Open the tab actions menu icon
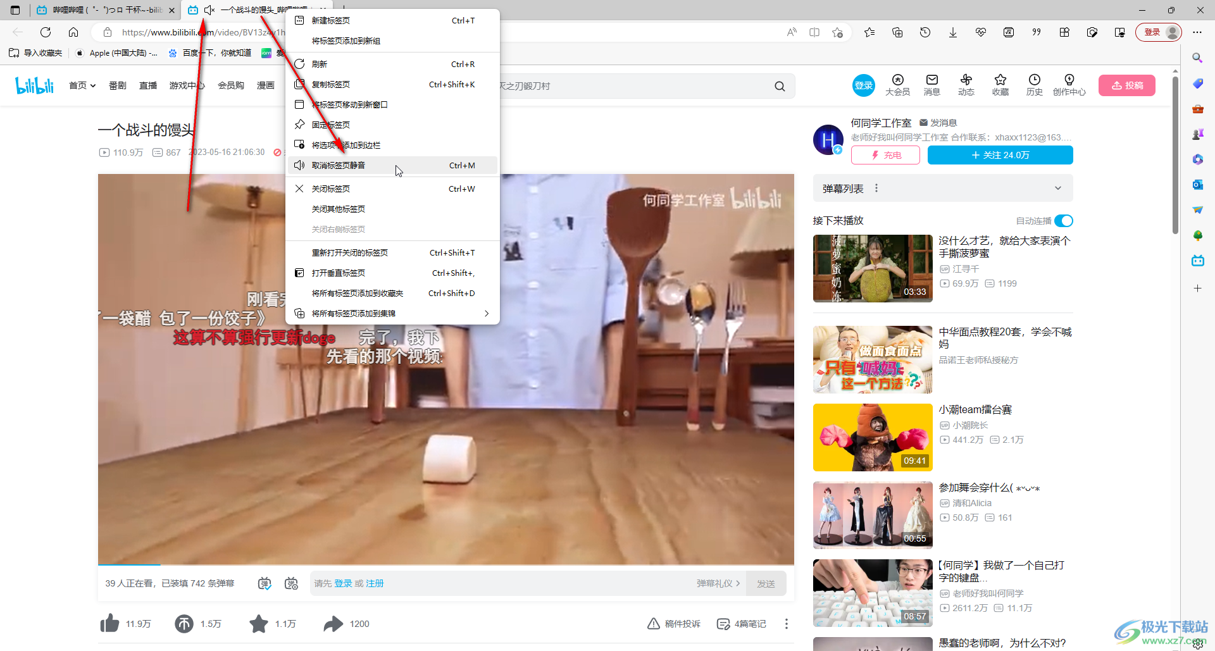The height and width of the screenshot is (651, 1215). (15, 10)
